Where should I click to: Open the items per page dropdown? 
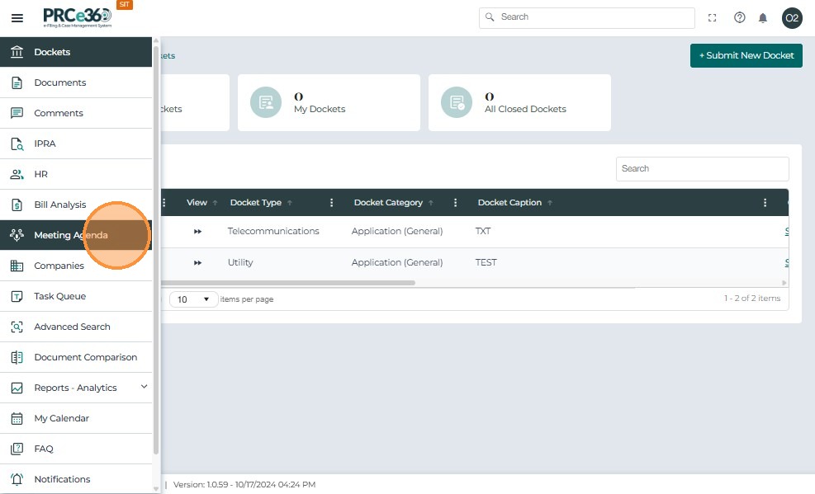(193, 299)
